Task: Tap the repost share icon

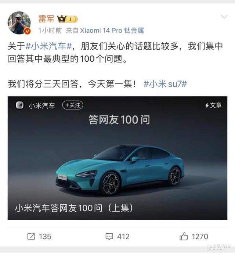Action: click(31, 237)
